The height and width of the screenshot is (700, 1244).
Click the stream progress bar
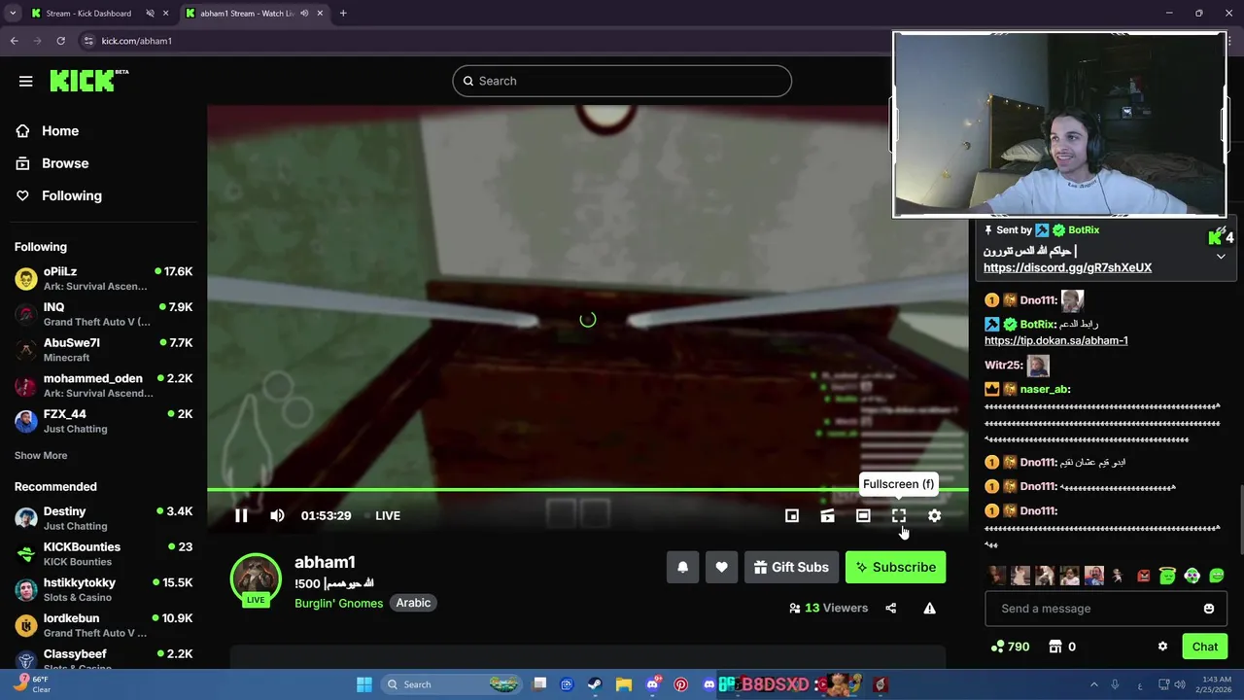pos(588,490)
